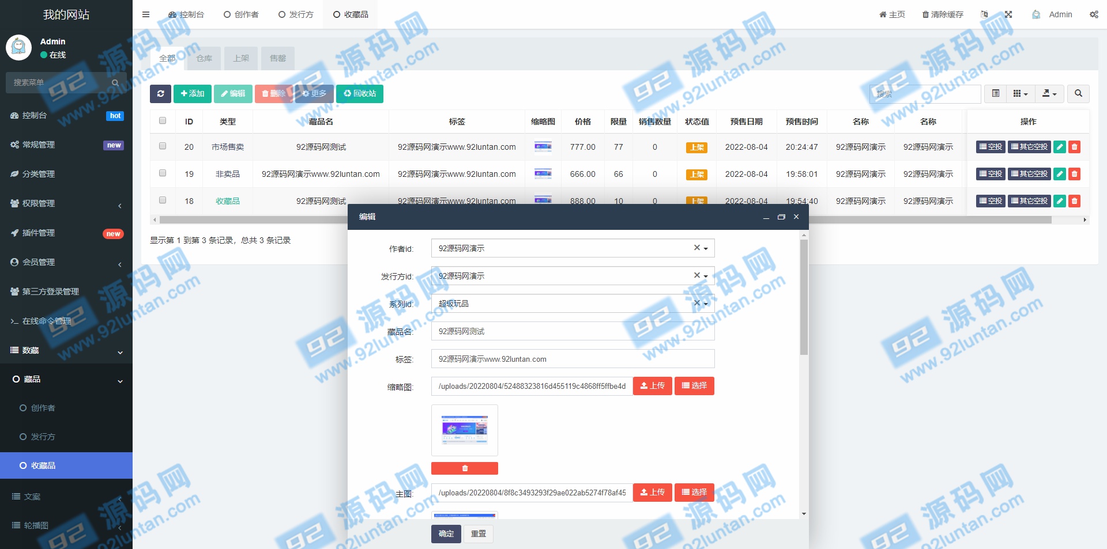Open 创作者 under 藏品 in sidebar
1107x549 pixels.
click(66, 408)
